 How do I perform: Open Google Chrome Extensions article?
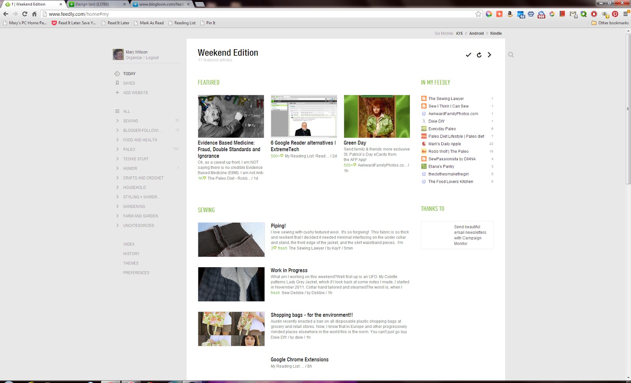coord(299,359)
